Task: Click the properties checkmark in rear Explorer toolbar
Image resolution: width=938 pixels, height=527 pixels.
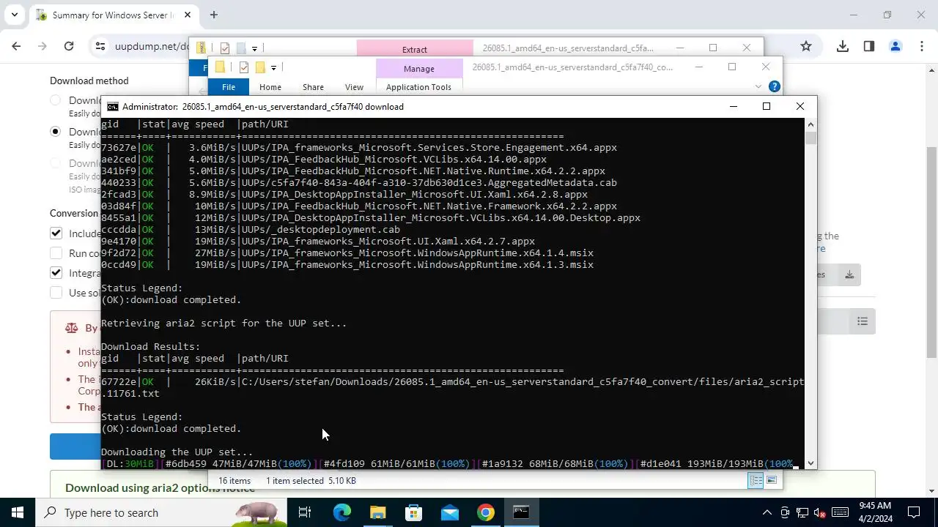Action: (x=224, y=48)
